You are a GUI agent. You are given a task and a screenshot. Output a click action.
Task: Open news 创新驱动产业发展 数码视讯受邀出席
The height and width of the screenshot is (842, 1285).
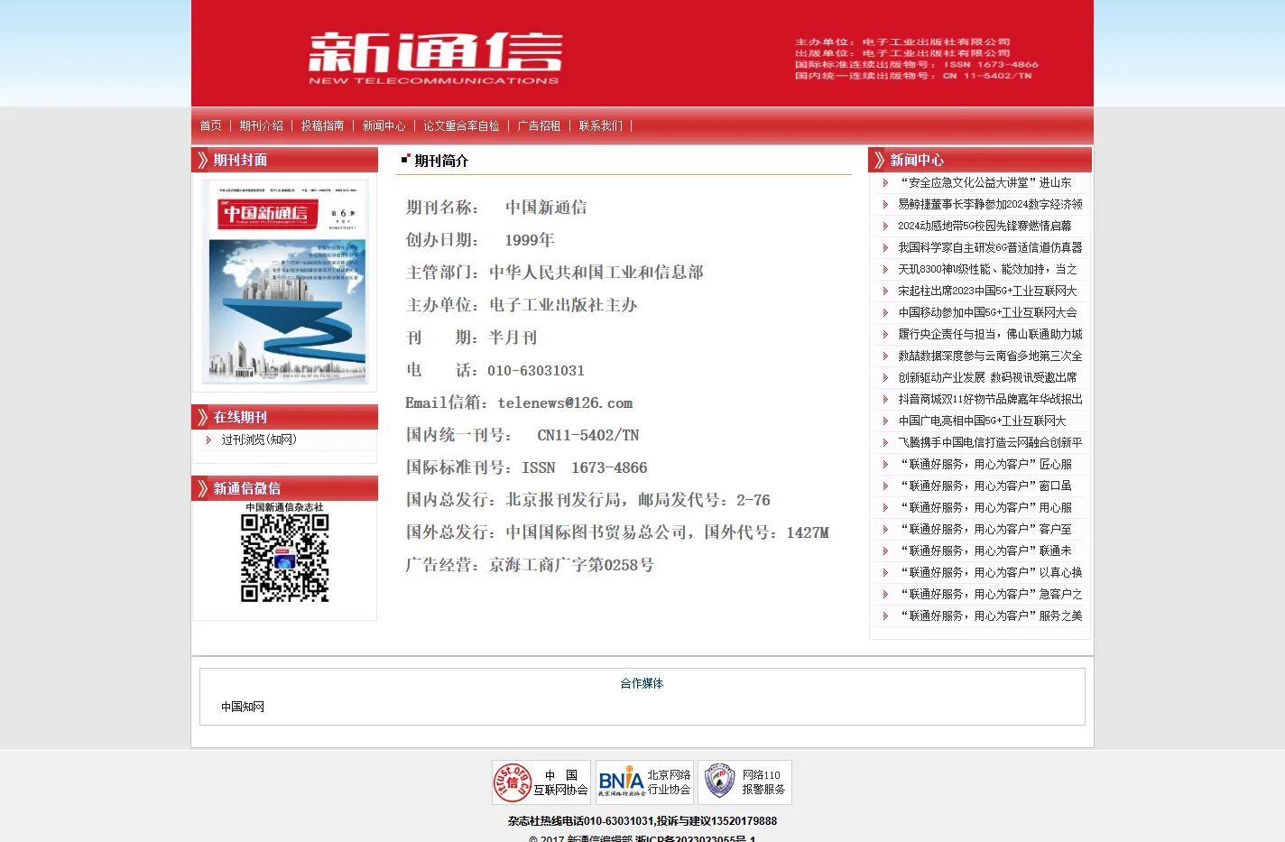point(987,377)
